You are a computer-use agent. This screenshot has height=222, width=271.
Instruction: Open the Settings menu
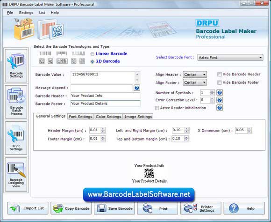(26, 13)
